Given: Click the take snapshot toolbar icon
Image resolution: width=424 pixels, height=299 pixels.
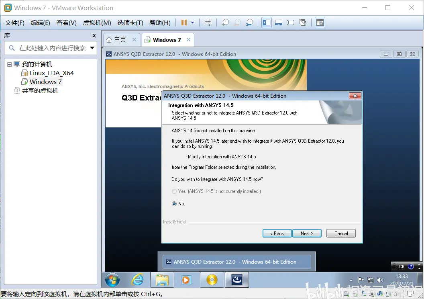Looking at the screenshot, I should [x=225, y=23].
